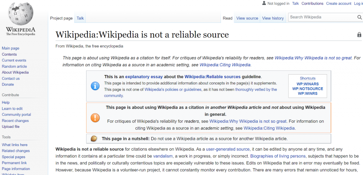Click the 'From Wikipedia, the free encyclopedia' tagline

point(89,46)
